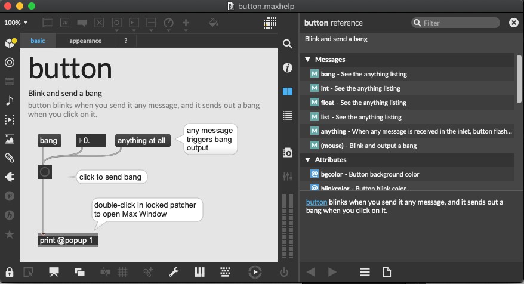The height and width of the screenshot is (284, 524).
Task: Collapse the Messages section
Action: click(308, 60)
